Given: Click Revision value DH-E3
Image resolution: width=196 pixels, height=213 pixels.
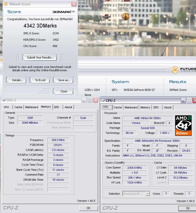Looking at the screenshot, I should pos(186,151).
